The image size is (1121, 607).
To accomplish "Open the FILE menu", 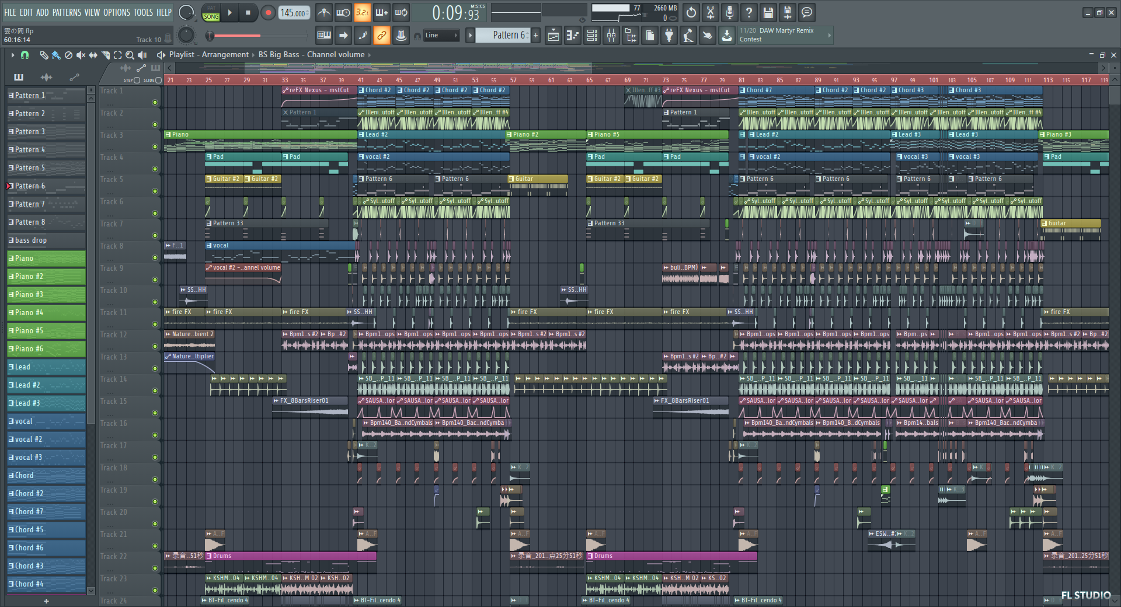I will [10, 12].
